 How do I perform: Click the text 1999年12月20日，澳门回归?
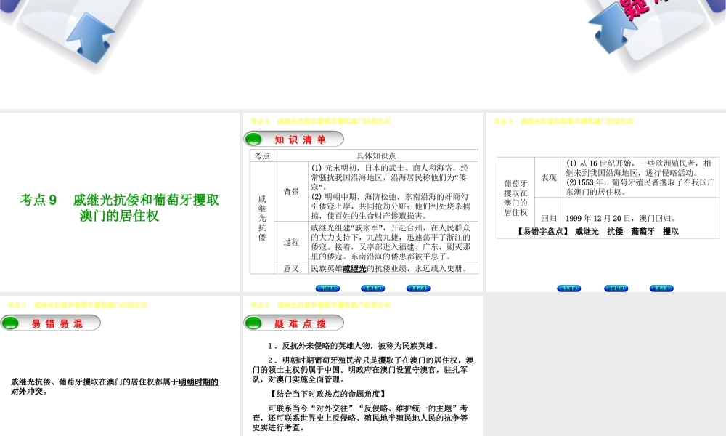(621, 218)
